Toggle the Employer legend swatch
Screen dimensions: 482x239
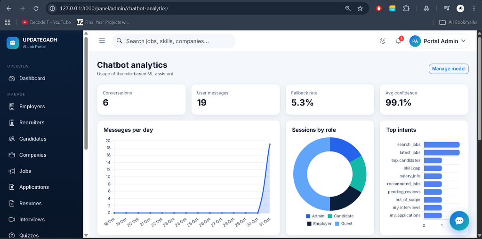(309, 223)
